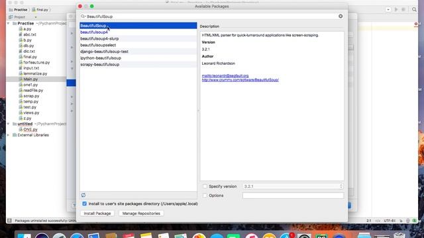
Task: Click the final.py breadcrumb in navigation bar
Action: pos(40,10)
